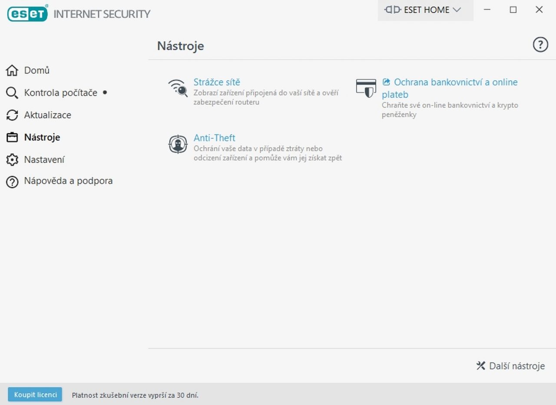The height and width of the screenshot is (405, 556).
Task: Open the Nastavení section label
Action: 44,160
